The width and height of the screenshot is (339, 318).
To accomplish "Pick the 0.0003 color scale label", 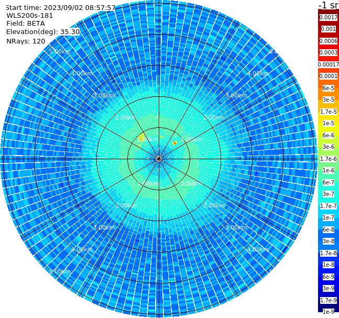I will (x=329, y=52).
